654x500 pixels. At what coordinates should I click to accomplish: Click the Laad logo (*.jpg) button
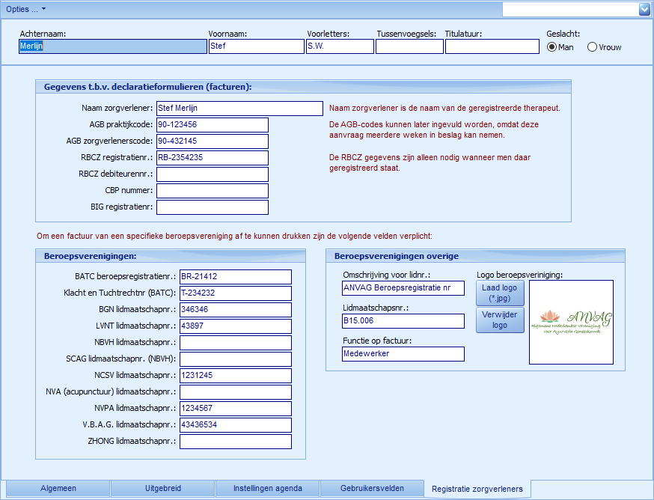(x=500, y=294)
